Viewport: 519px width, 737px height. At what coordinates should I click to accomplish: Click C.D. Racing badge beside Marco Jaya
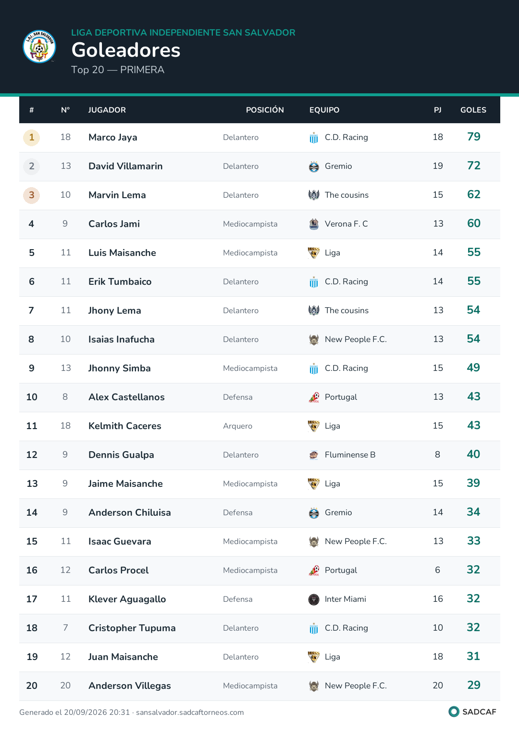[314, 138]
